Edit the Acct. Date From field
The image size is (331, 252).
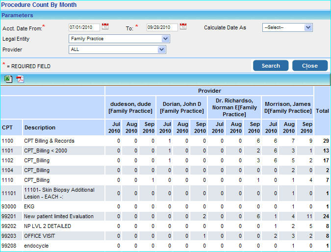point(84,27)
